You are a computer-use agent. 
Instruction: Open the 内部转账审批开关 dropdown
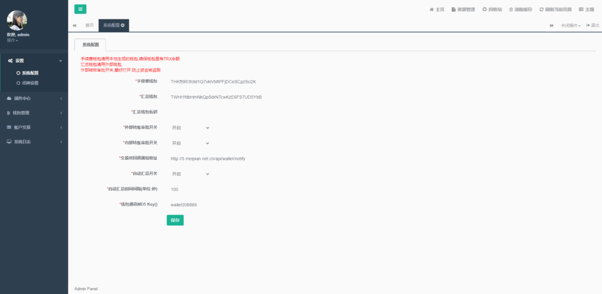(x=190, y=143)
